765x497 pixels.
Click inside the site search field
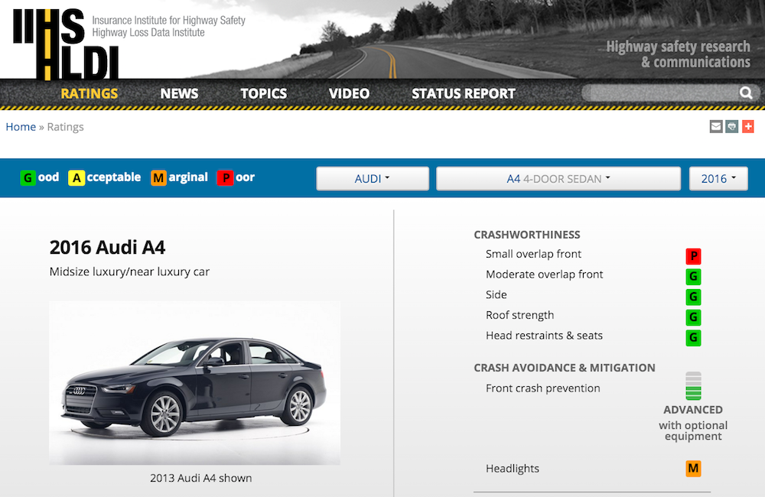coord(661,93)
